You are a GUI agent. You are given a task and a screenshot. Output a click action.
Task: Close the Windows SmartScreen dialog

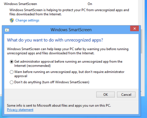pyautogui.click(x=134, y=28)
